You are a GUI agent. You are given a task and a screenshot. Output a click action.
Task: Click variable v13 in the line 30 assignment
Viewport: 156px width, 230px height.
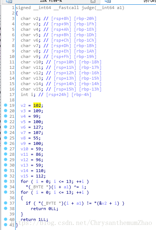click(24, 165)
